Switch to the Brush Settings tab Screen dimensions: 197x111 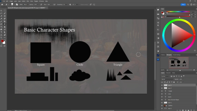click(x=177, y=55)
